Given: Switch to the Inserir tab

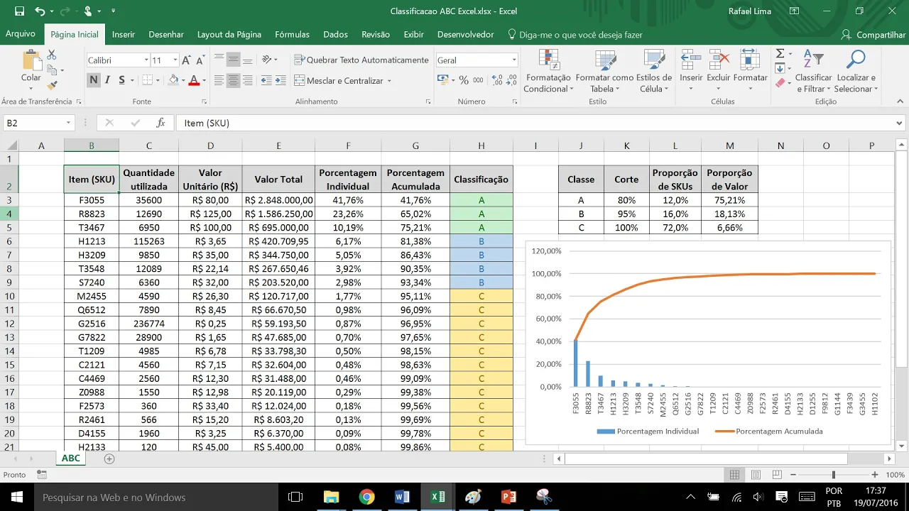Looking at the screenshot, I should tap(124, 34).
